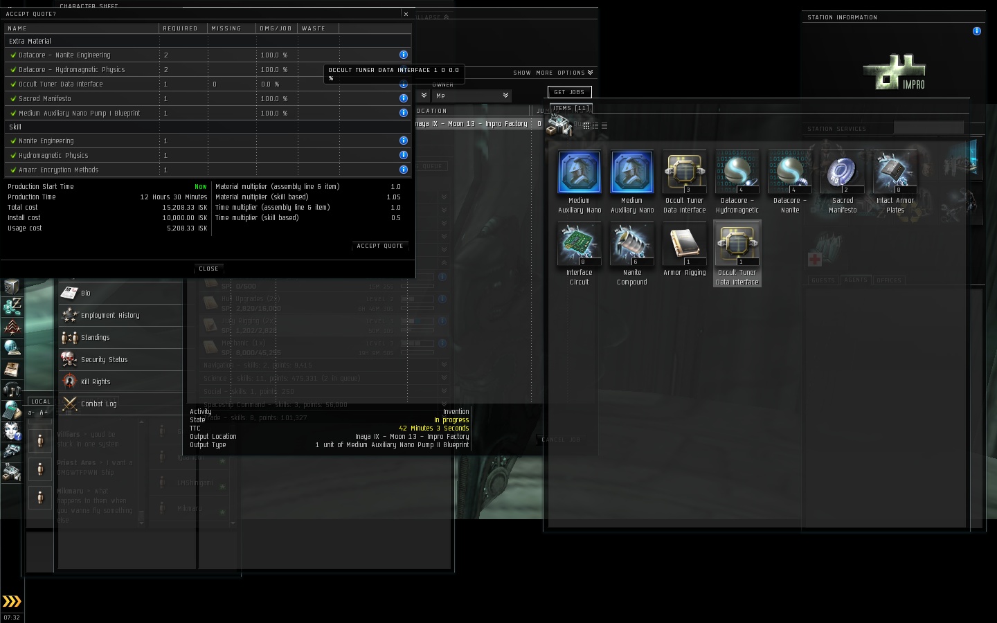Open the calculator and globe sidebar icon
The image size is (997, 623).
coord(12,410)
